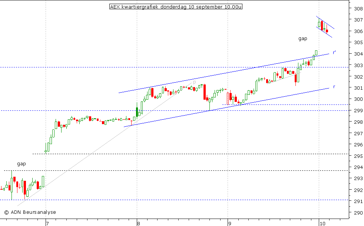This screenshot has height=226, width=364.
Task: Click price axis value 304
Action: 358,54
